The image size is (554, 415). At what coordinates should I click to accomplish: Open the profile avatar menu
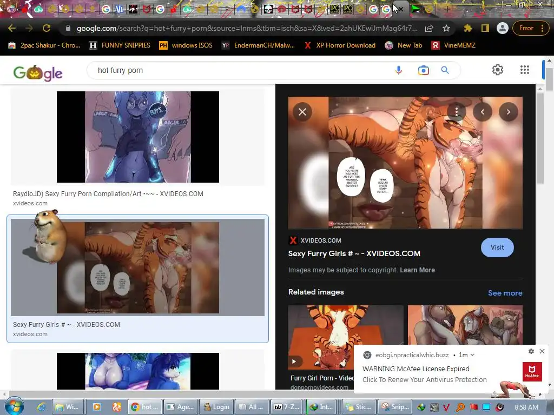click(x=502, y=28)
